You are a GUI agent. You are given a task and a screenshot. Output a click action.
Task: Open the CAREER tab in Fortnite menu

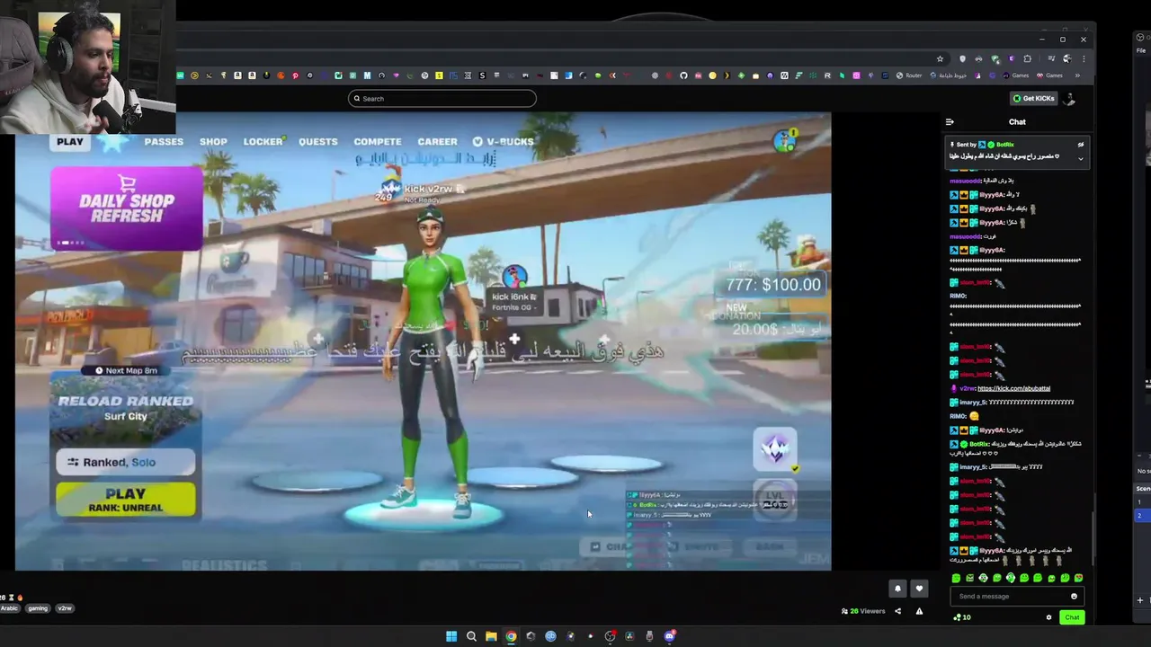coord(438,142)
